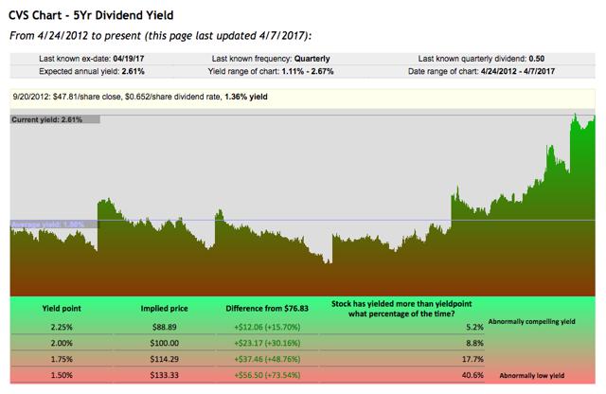
Task: Click the 2.00% yield point cell
Action: pyautogui.click(x=62, y=344)
